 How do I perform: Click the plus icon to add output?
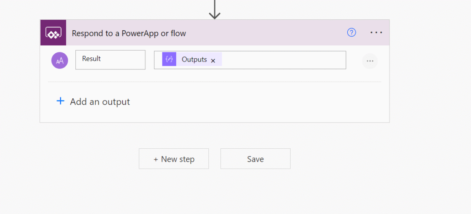coord(60,101)
